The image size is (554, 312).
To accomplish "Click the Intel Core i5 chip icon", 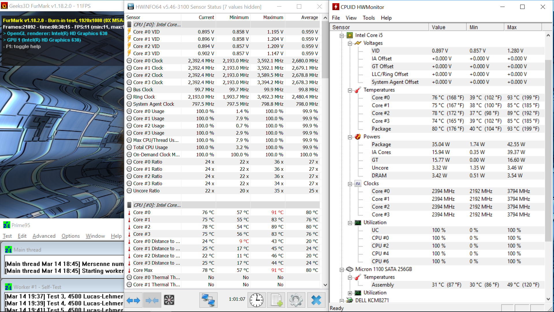I will coord(350,35).
